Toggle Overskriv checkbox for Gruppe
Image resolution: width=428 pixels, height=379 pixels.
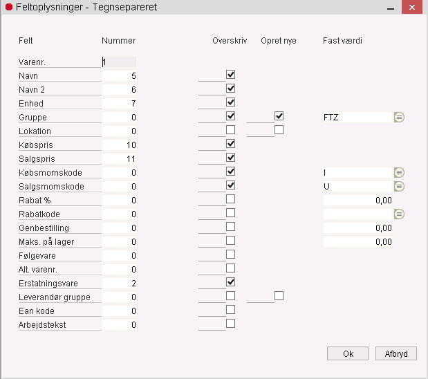[x=231, y=116]
